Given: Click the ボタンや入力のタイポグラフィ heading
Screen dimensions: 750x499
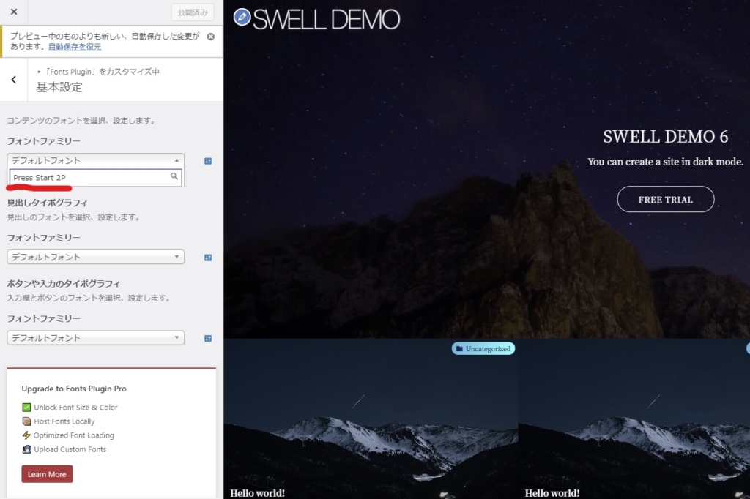Looking at the screenshot, I should pos(63,283).
